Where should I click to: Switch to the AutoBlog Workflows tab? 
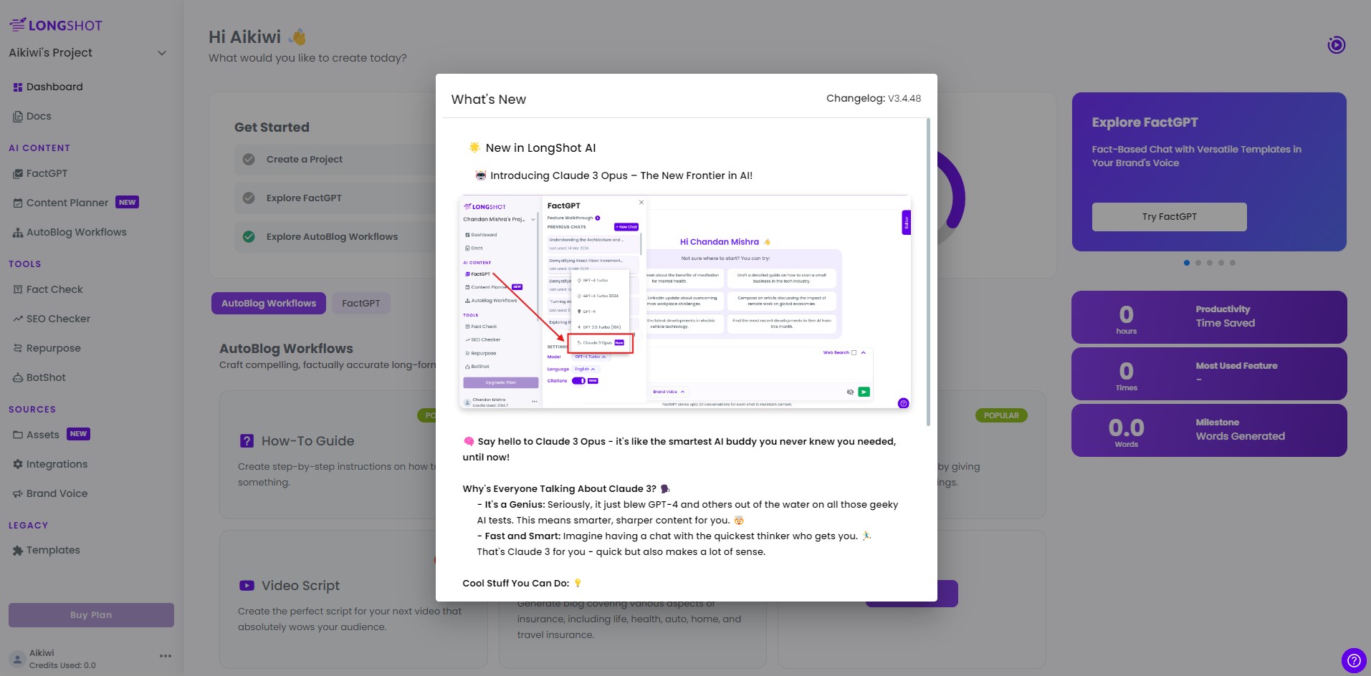pos(269,304)
